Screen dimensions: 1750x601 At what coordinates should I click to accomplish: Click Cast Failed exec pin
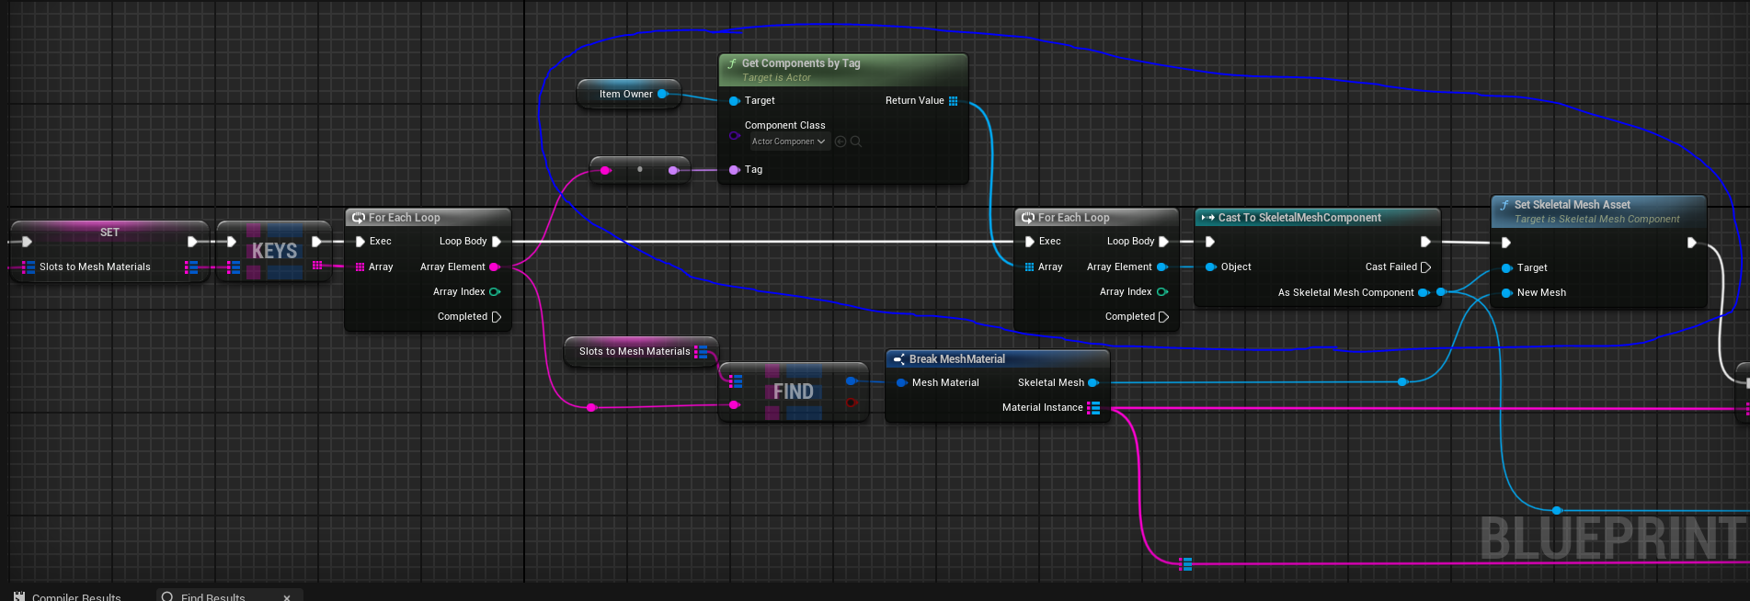click(1426, 267)
